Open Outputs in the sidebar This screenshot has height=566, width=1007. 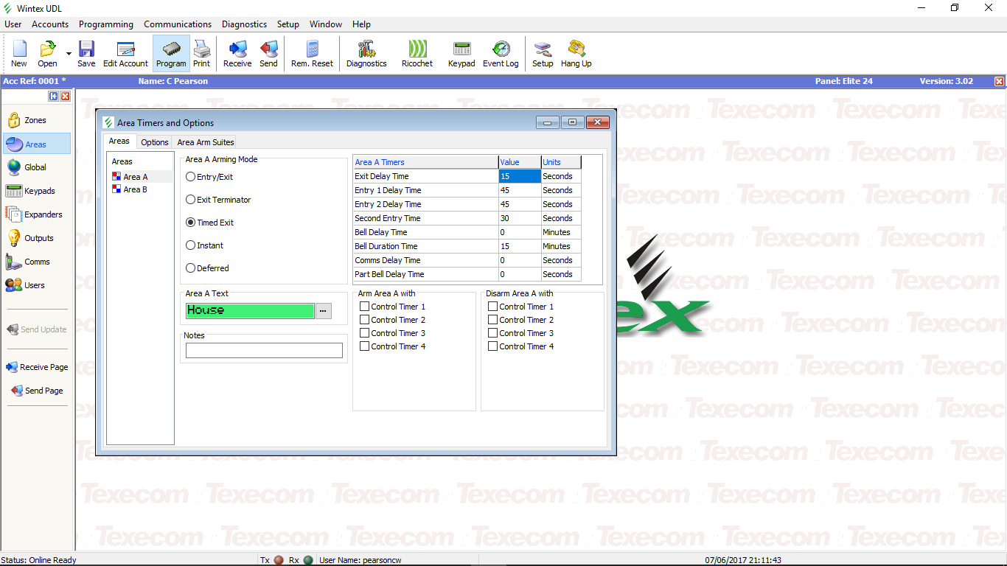(x=38, y=238)
